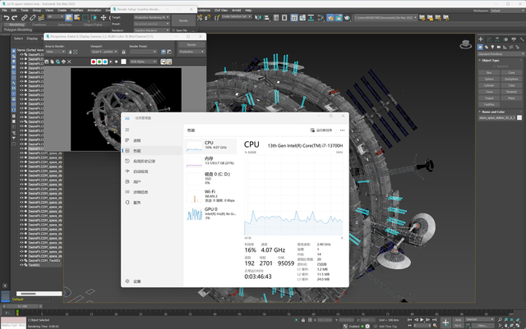Toggle red channel in frame window

tap(94, 62)
